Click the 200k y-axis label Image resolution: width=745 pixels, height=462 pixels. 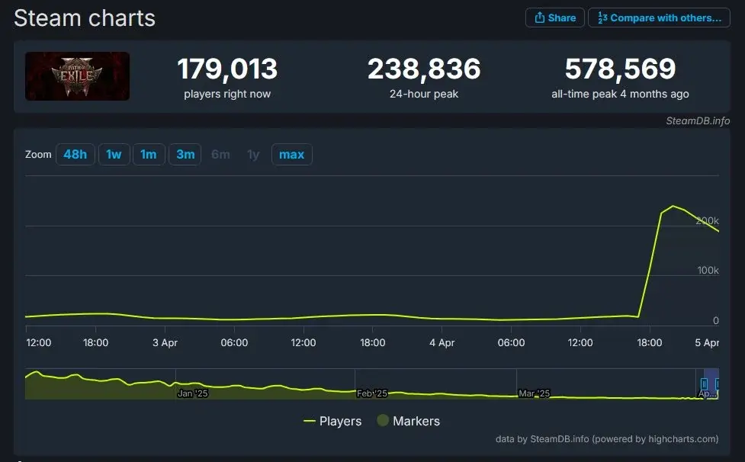click(x=708, y=221)
